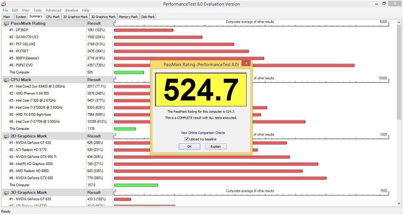Click the Explain button
The height and width of the screenshot is (215, 403).
click(216, 146)
